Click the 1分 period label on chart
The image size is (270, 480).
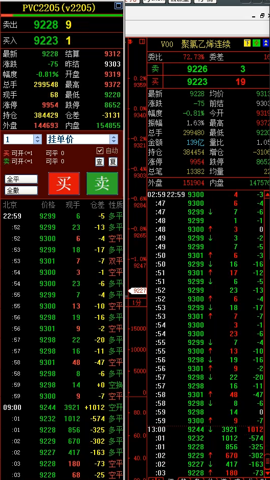tap(137, 303)
